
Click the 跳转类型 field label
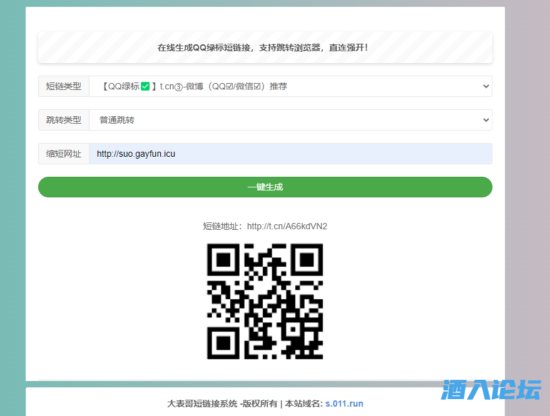(x=64, y=120)
